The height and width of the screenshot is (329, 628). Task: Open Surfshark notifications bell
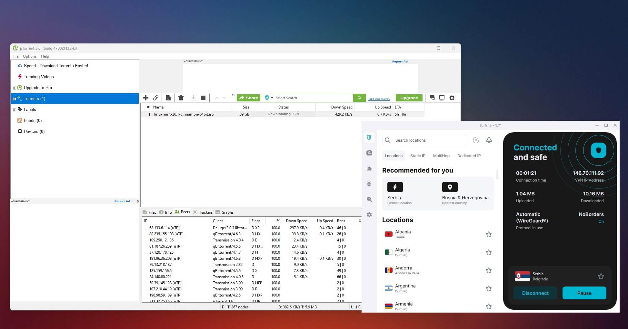point(489,140)
